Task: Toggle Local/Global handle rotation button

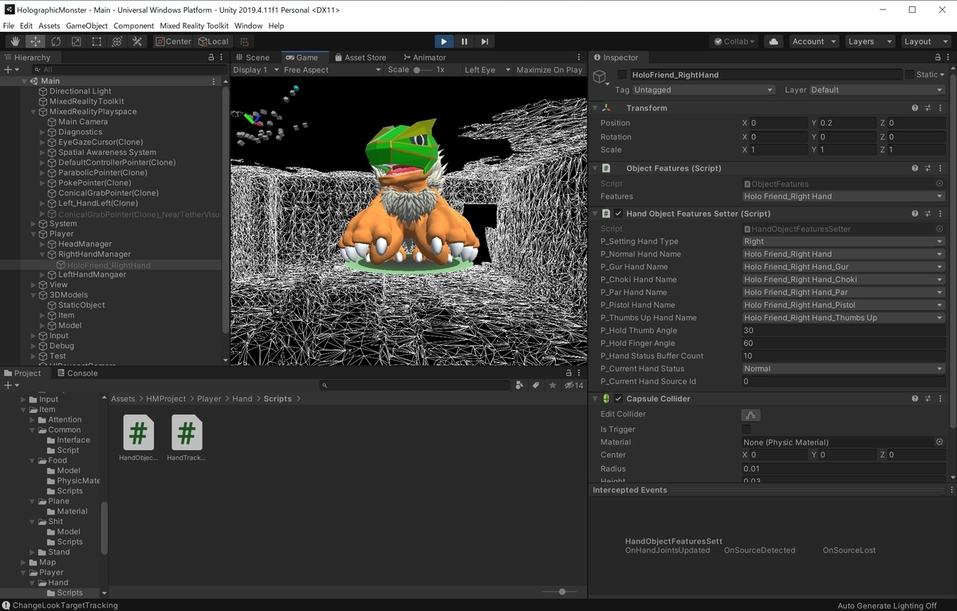Action: (x=213, y=41)
